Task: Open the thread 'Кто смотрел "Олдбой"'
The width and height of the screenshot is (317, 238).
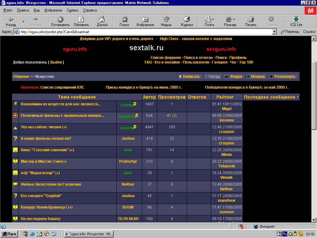Action: [41, 196]
